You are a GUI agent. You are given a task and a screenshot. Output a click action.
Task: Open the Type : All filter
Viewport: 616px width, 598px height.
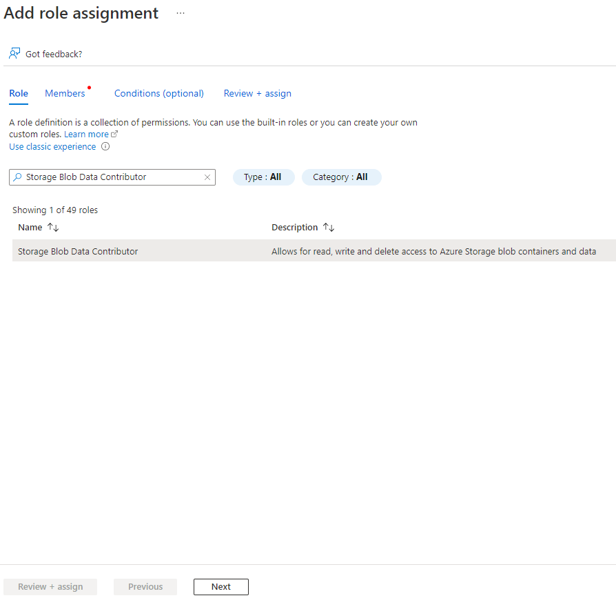coord(263,177)
